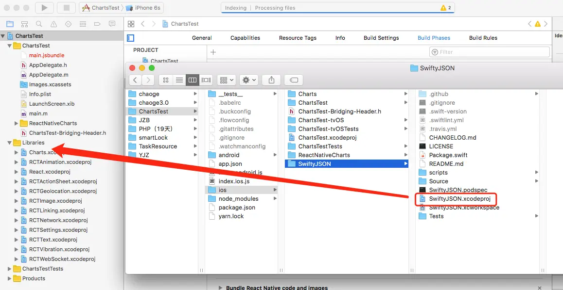
Task: Go forward in Xcode editor history
Action: pos(154,24)
